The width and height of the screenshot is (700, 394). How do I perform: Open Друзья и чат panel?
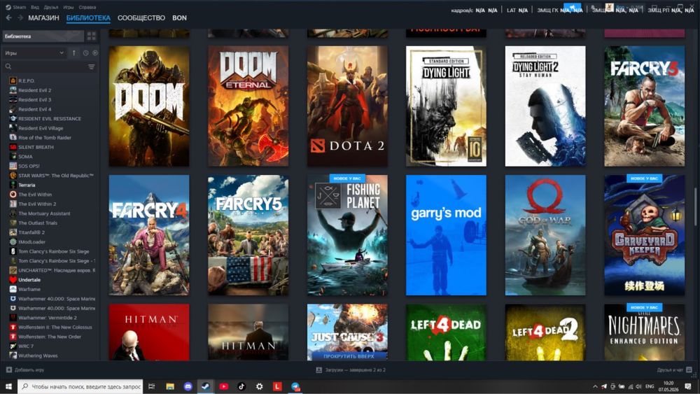[x=674, y=370]
